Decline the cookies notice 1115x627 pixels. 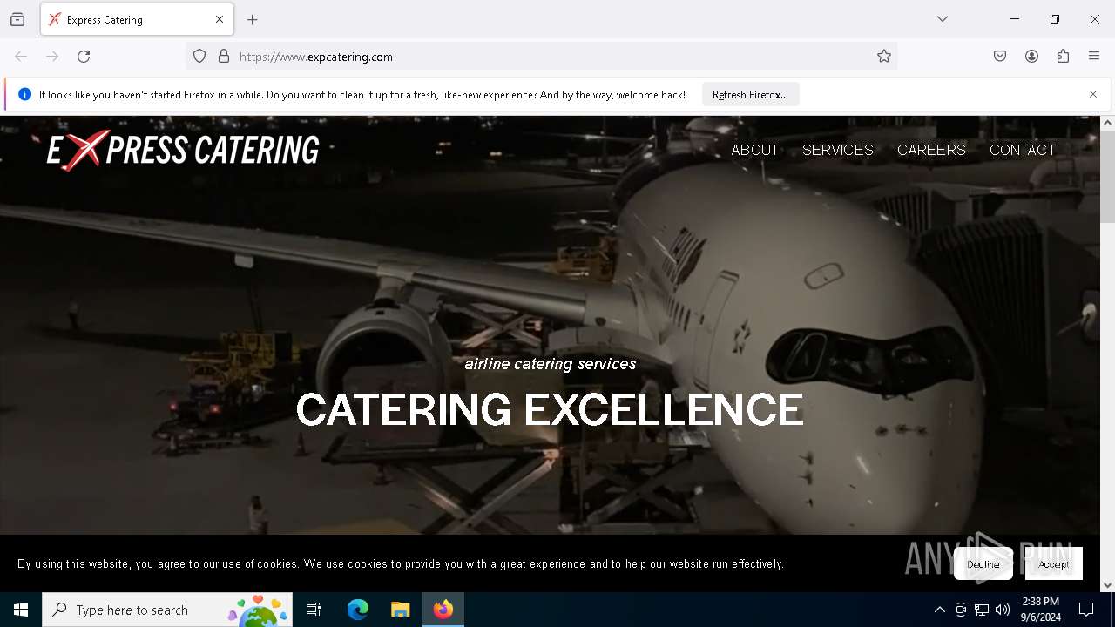[983, 564]
